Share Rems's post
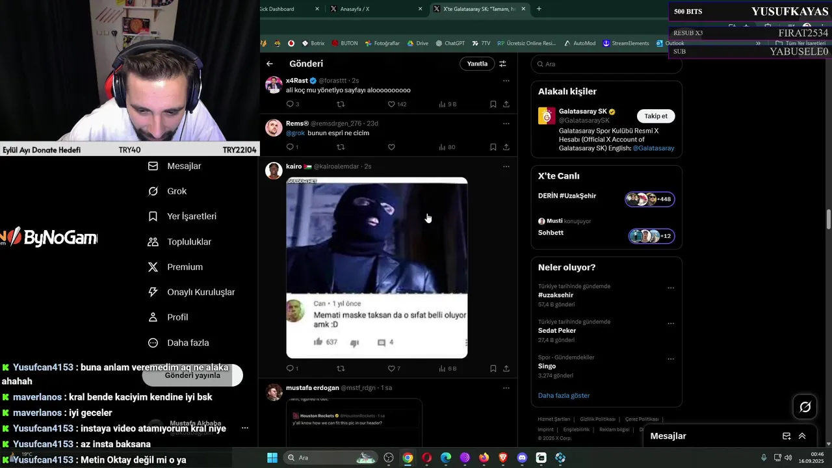Image resolution: width=832 pixels, height=468 pixels. (x=506, y=147)
